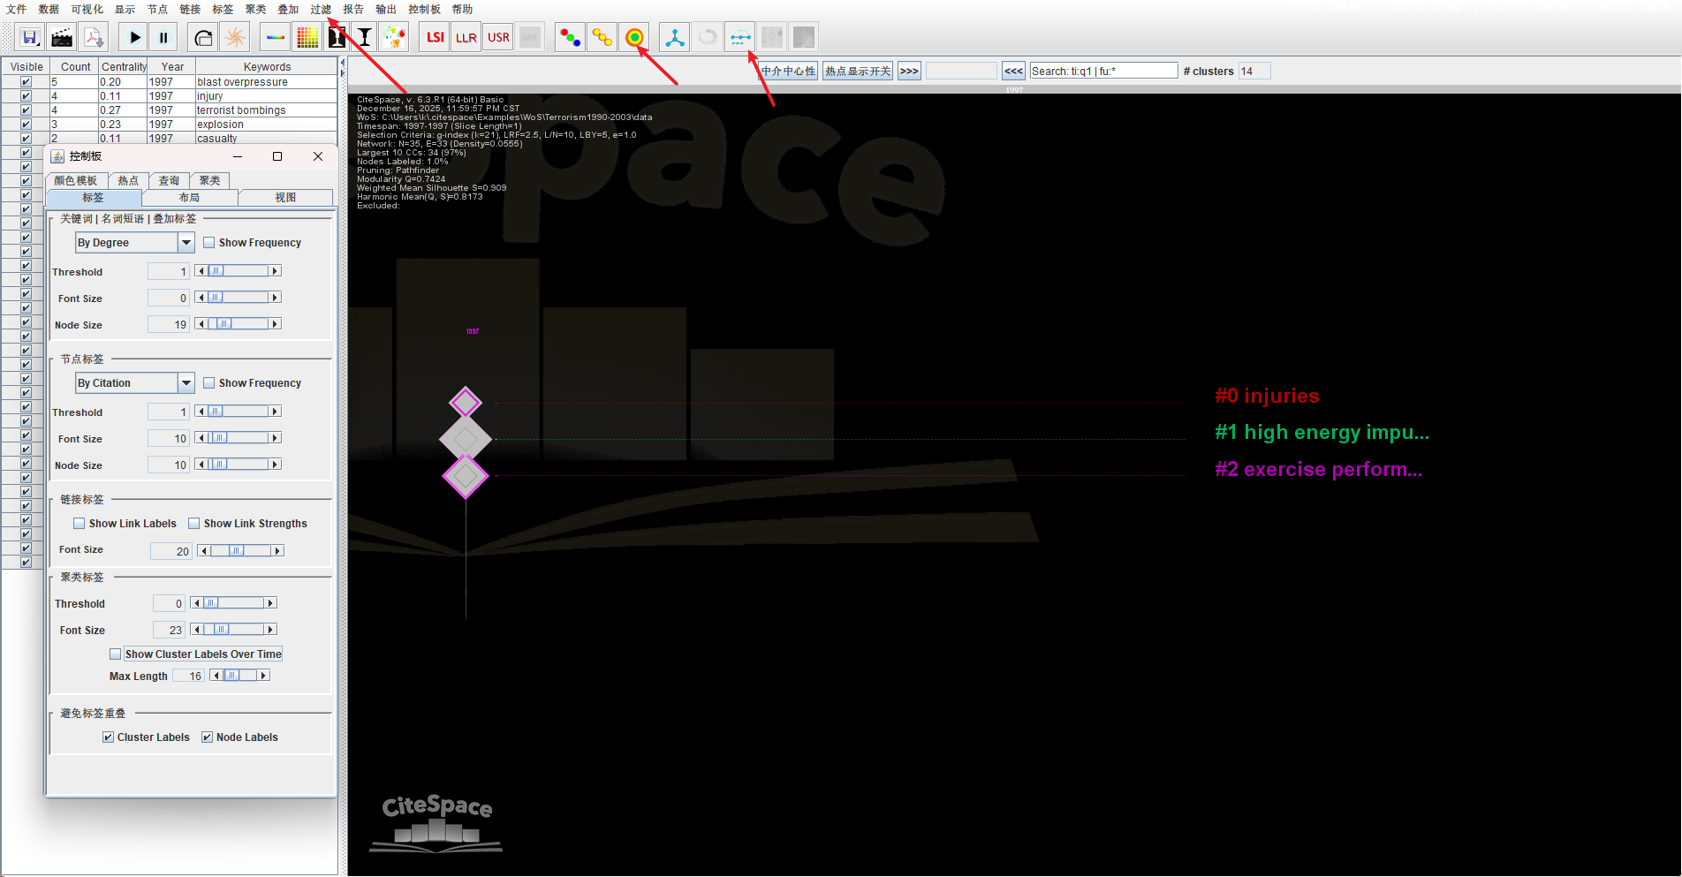Screen dimensions: 1682x877
Task: Enable Show Frequency for keyword labels
Action: [209, 242]
